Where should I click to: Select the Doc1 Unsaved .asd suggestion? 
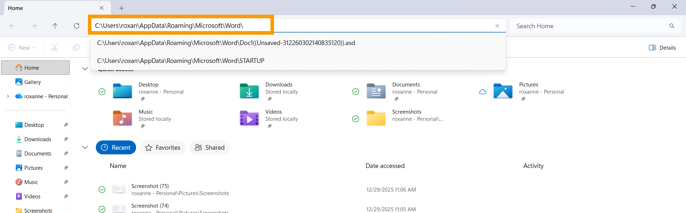click(226, 43)
